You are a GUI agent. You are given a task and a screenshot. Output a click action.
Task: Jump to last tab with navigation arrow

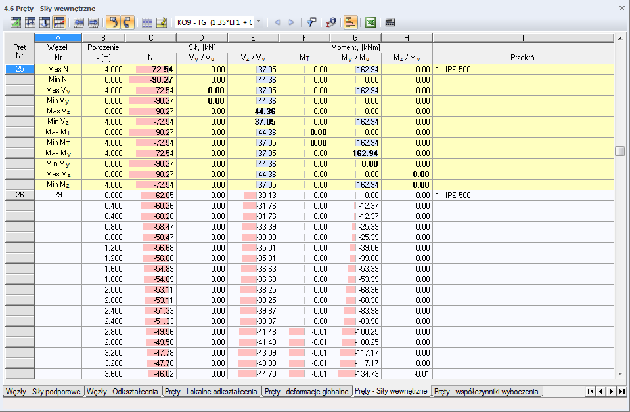coord(621,391)
